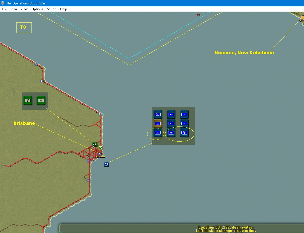Viewport: 304px width, 233px height.
Task: Click the airfield marker west of Brisbane city
Action: pyautogui.click(x=88, y=156)
